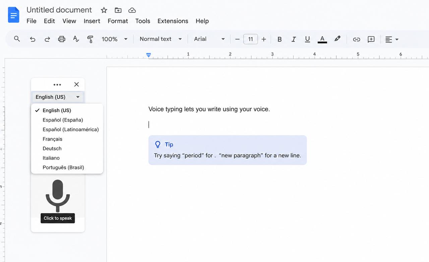This screenshot has height=262, width=429.
Task: Undo the last action
Action: 33,39
